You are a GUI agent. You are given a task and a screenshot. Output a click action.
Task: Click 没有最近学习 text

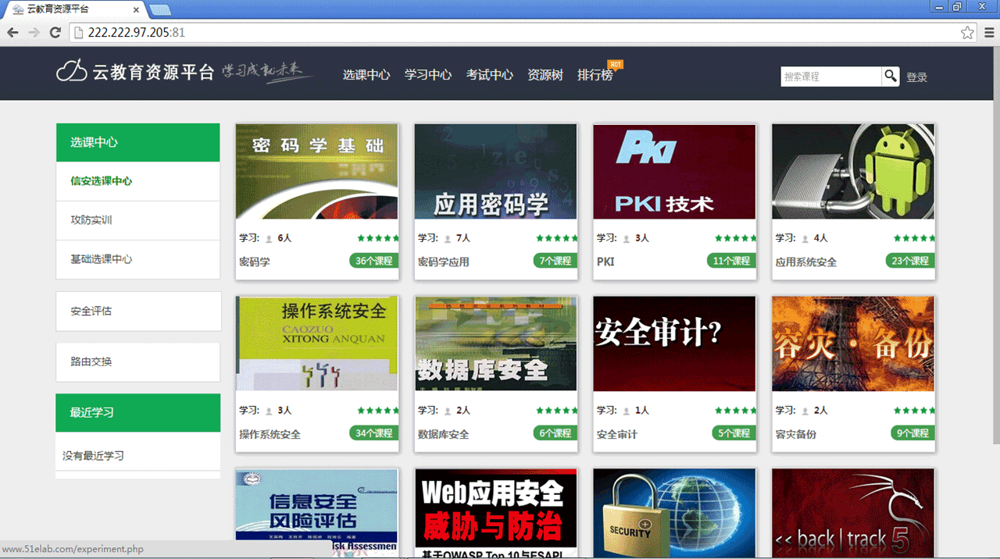[x=94, y=455]
